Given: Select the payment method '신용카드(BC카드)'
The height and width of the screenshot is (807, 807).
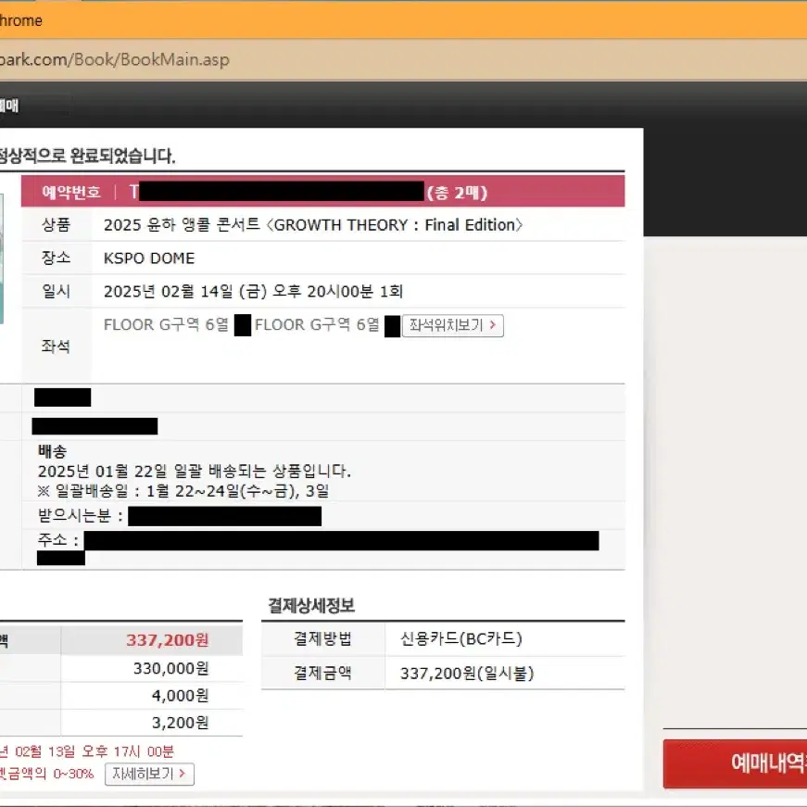Looking at the screenshot, I should [461, 638].
